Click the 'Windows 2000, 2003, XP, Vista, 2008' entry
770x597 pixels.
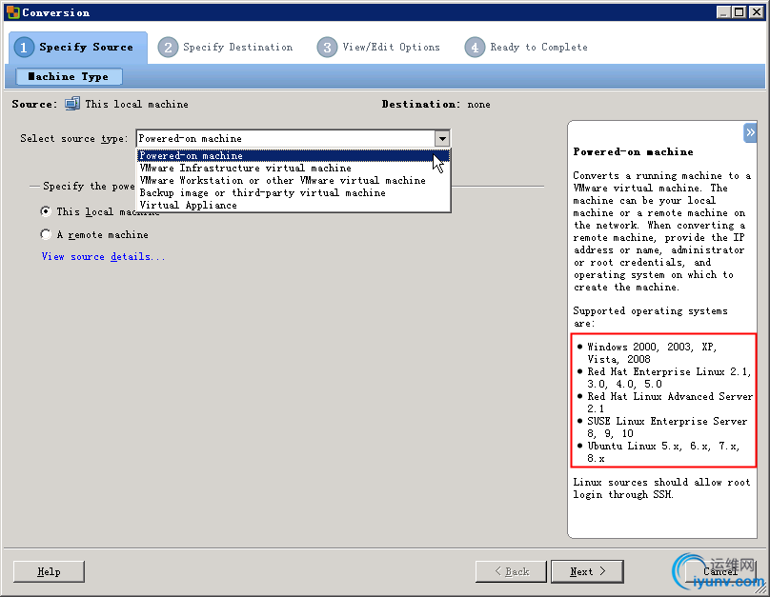[652, 352]
